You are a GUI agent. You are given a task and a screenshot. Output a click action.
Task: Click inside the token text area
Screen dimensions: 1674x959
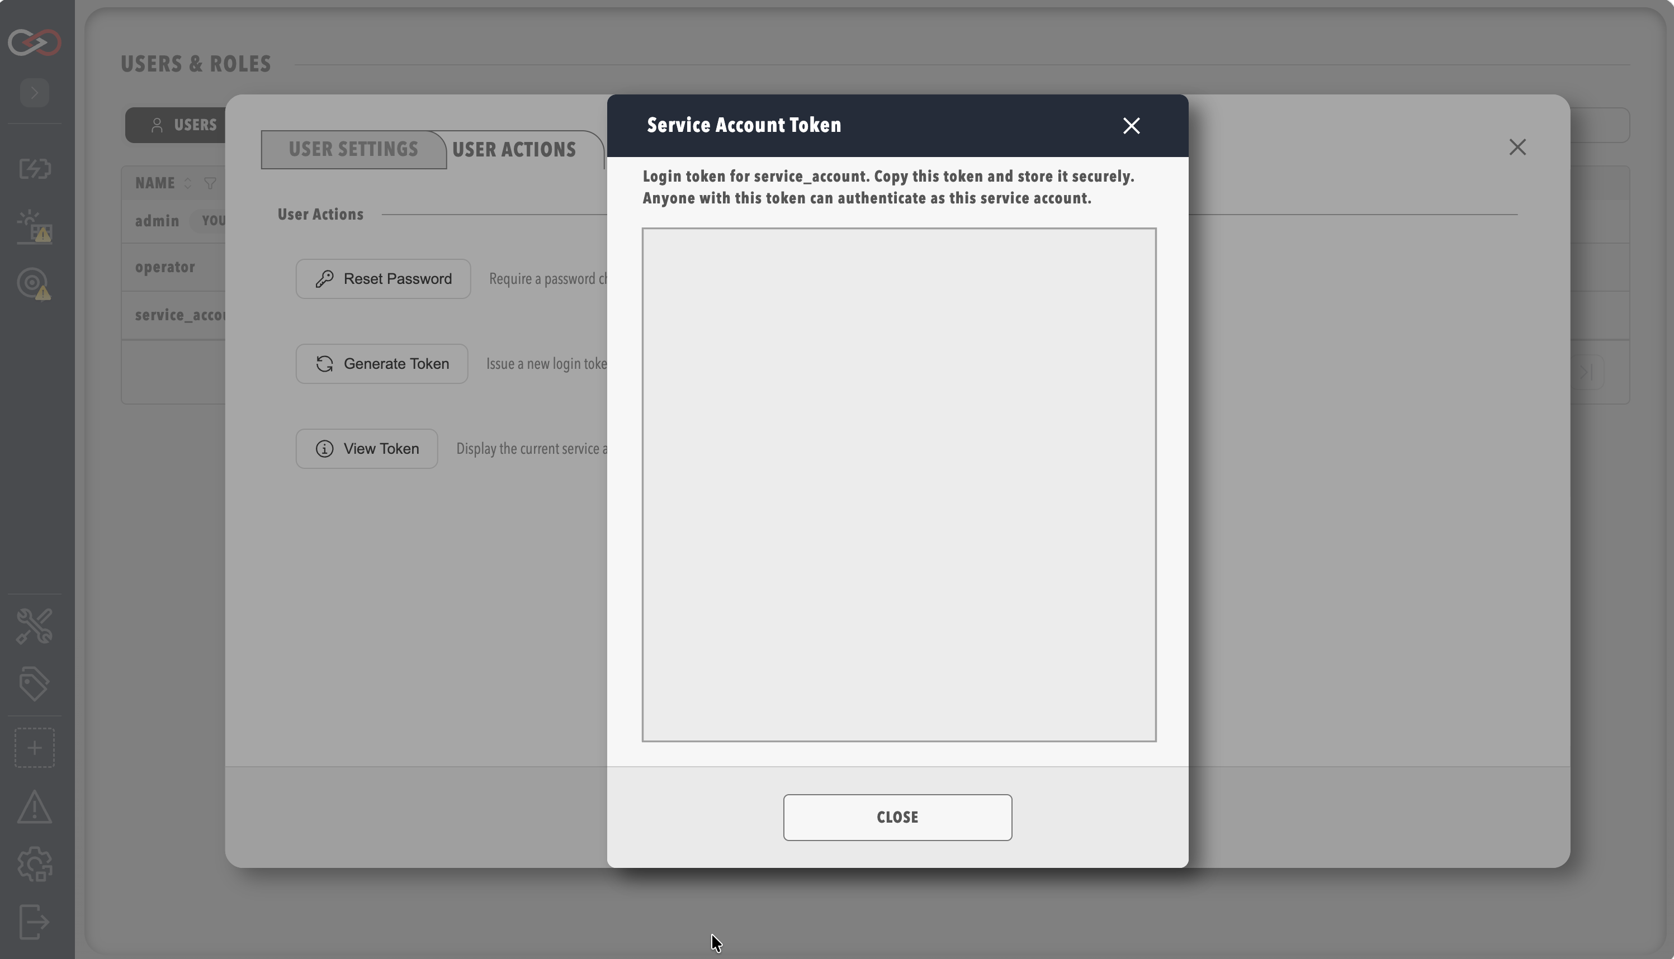(x=899, y=485)
